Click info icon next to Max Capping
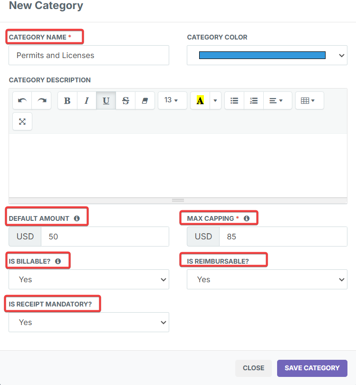The image size is (356, 385). pos(247,218)
